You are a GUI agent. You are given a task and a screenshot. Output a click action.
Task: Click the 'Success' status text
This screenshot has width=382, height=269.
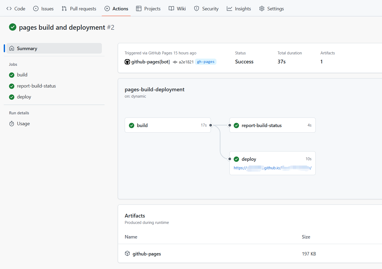pos(244,62)
